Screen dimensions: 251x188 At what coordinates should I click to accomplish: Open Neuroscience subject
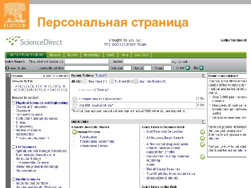[25, 171]
